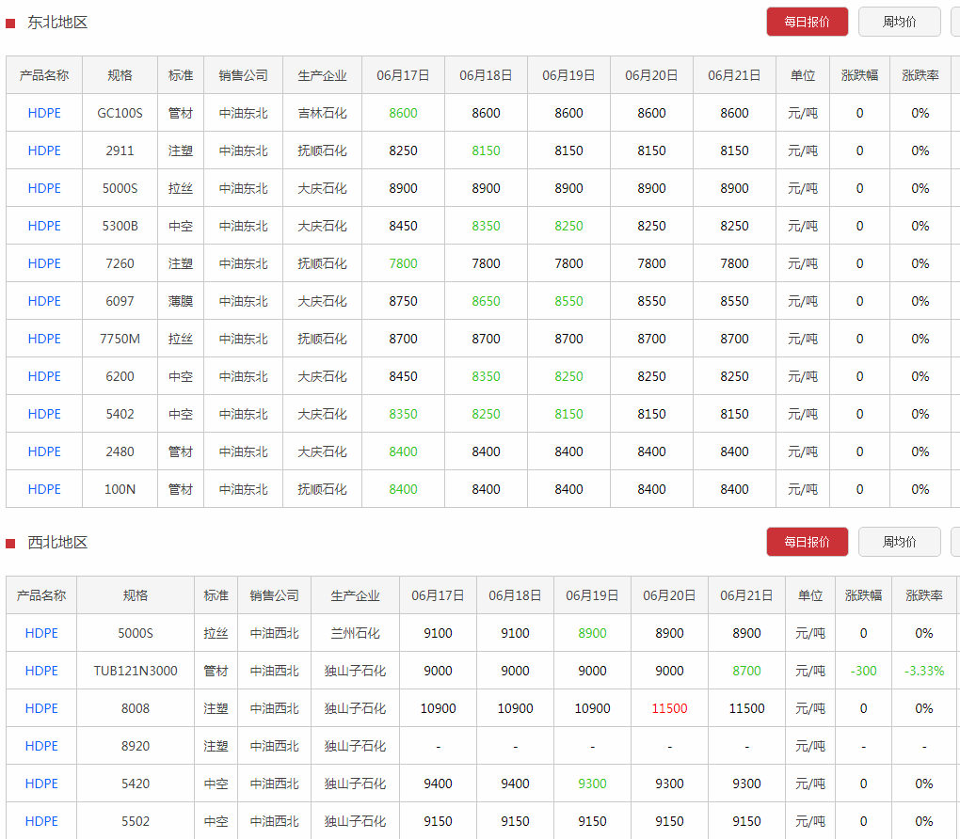Open HDPE link in 2911 row
Viewport: 960px width, 839px height.
point(44,150)
